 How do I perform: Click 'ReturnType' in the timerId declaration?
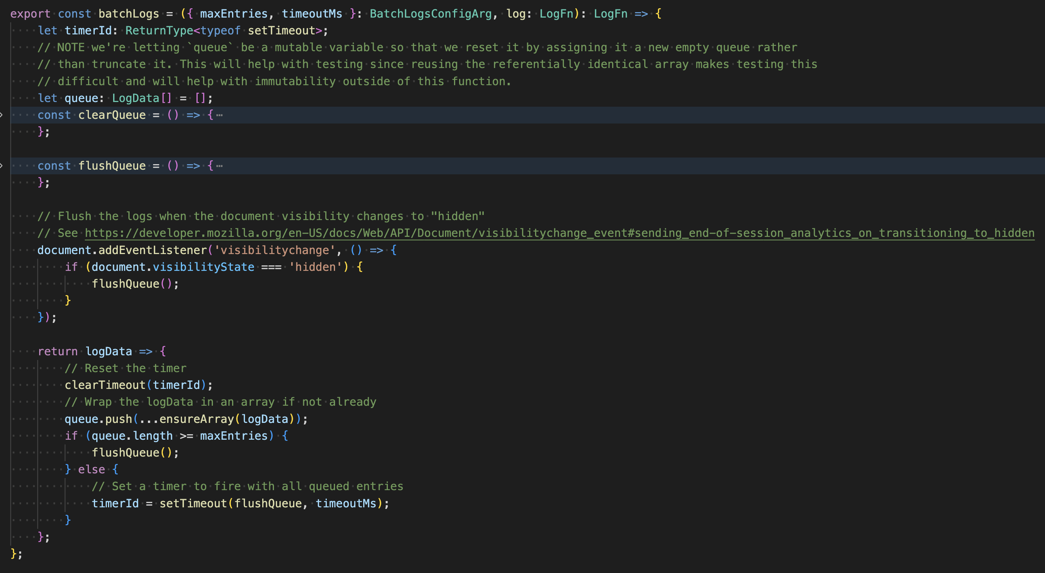coord(159,31)
